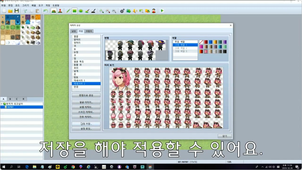
Task: Pick the no-color slashed swatch
Action: pyautogui.click(x=201, y=42)
